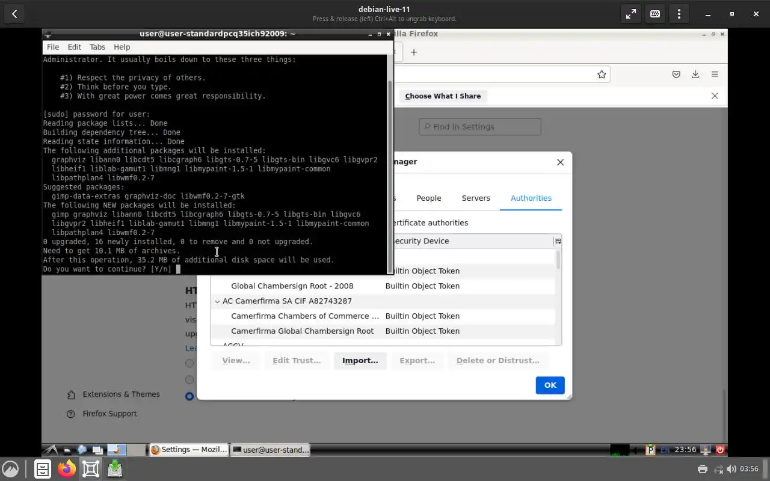Click the show desktop icon in inner panel
This screenshot has height=481, width=770.
97,450
